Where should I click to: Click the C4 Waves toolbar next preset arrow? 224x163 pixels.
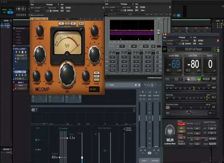151,14
